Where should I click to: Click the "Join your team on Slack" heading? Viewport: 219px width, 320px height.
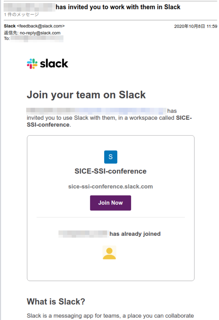[x=86, y=95]
